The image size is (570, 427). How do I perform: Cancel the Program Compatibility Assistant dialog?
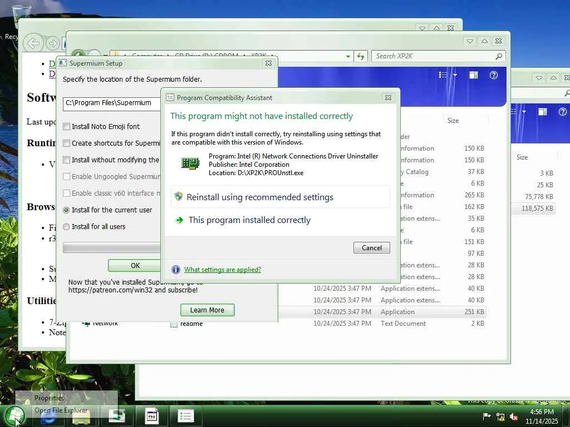point(371,247)
